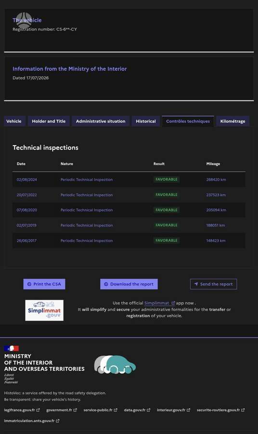Click the Date column header
The image size is (258, 434).
[x=21, y=164]
